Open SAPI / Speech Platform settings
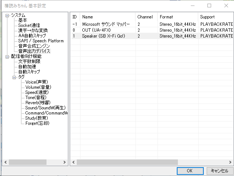 pos(41,41)
